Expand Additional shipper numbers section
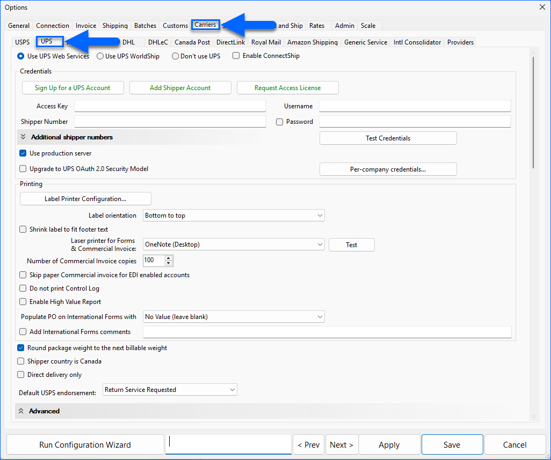This screenshot has height=460, width=551. point(23,137)
